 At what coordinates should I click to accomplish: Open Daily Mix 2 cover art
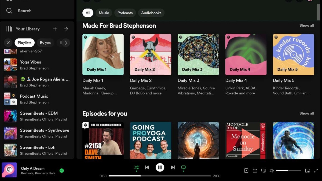(x=151, y=54)
